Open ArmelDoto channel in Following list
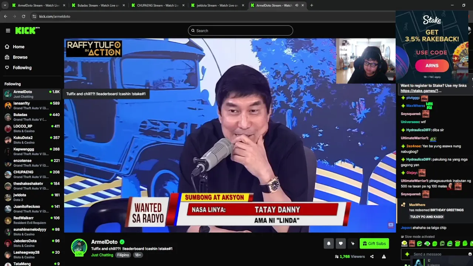The height and width of the screenshot is (266, 473). tap(32, 94)
